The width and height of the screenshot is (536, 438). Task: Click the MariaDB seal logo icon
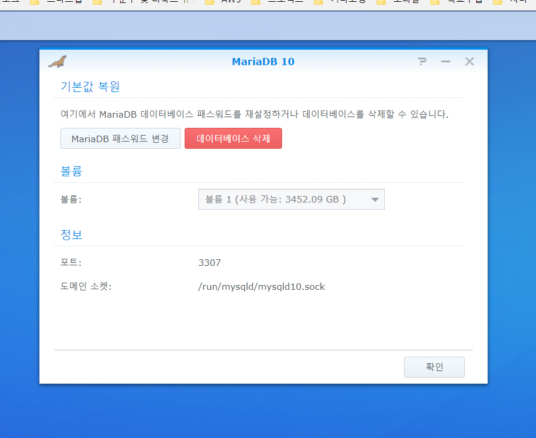tap(57, 62)
